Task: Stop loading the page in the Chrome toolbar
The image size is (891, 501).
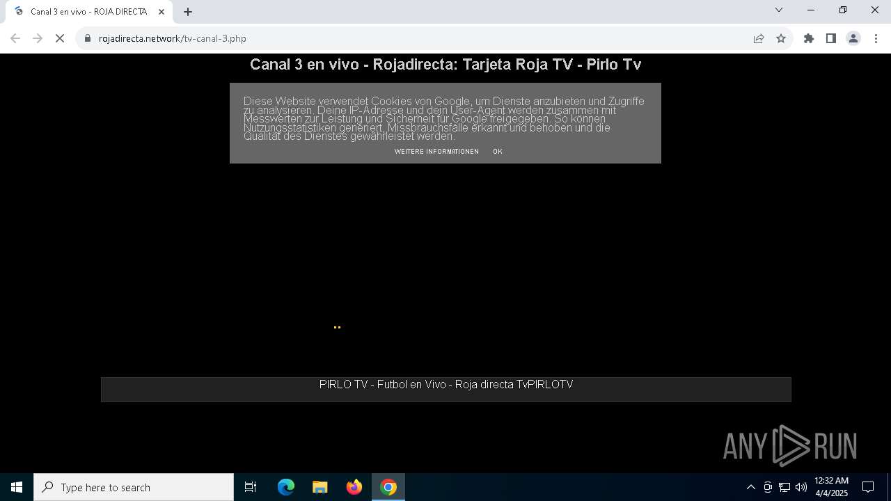Action: click(60, 38)
